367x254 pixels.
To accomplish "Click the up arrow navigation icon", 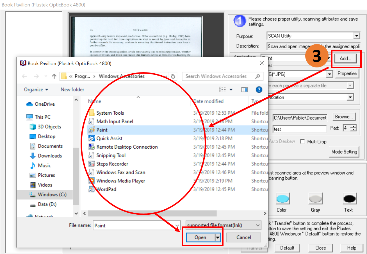I will 54,76.
